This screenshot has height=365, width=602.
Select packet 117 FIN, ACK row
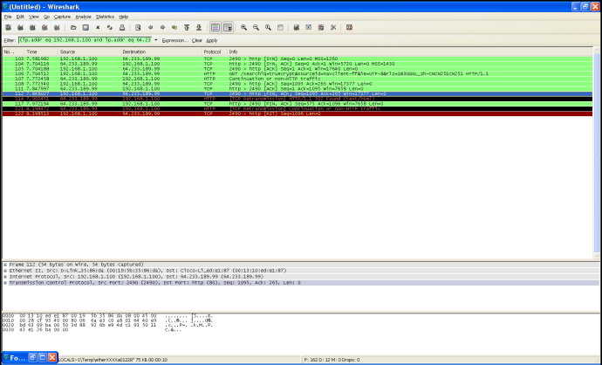pyautogui.click(x=298, y=104)
